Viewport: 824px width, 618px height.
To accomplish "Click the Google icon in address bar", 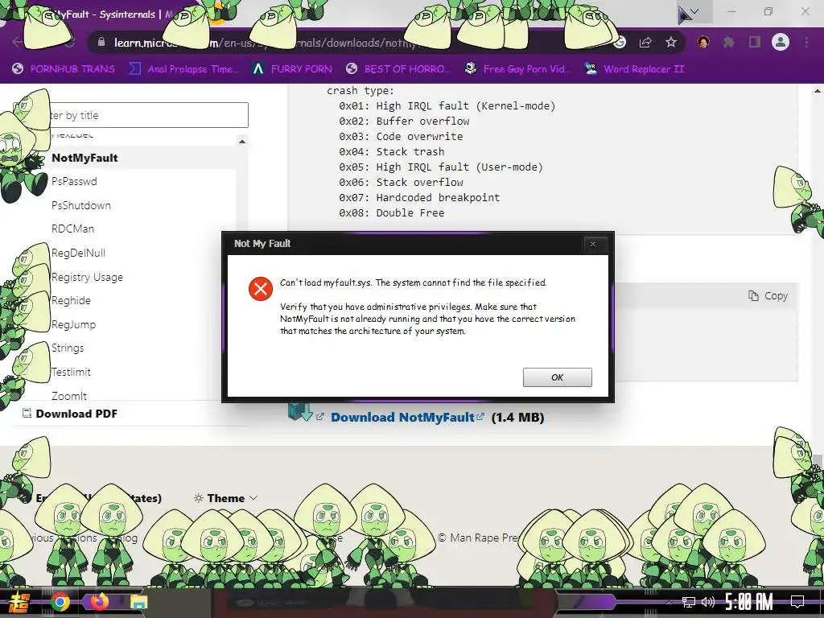I will (620, 42).
